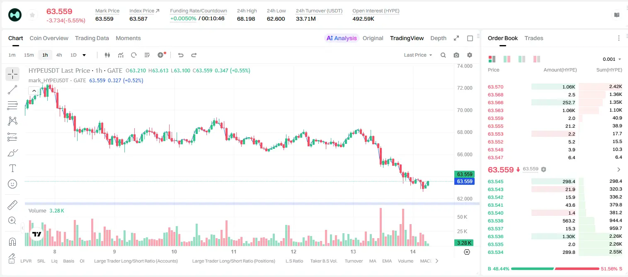Click the buy/sell ratio bar

tap(555, 269)
